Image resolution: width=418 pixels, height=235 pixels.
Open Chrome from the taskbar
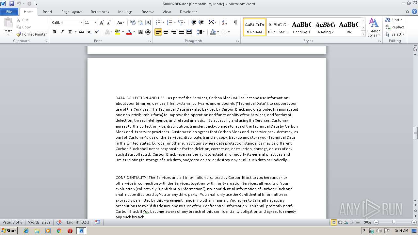pos(59,231)
